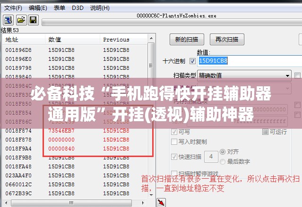Select address row 0660012C
This screenshot has width=302, height=207.
coord(75,184)
